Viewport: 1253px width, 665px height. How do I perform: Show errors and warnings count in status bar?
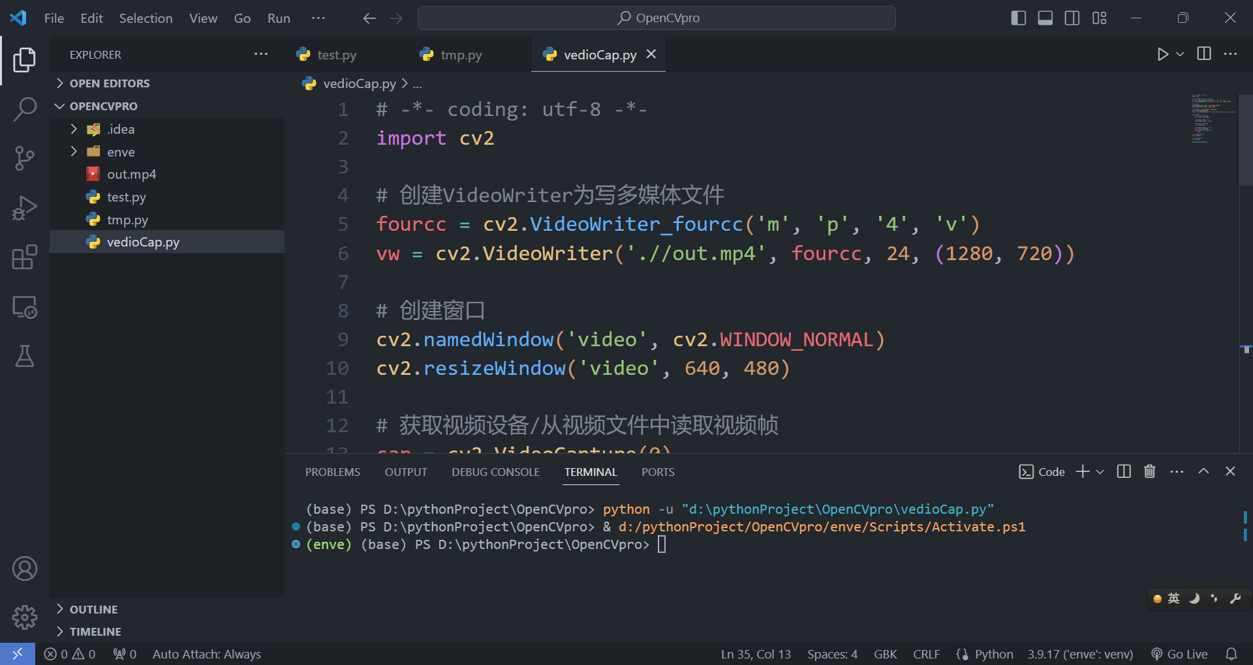[69, 654]
